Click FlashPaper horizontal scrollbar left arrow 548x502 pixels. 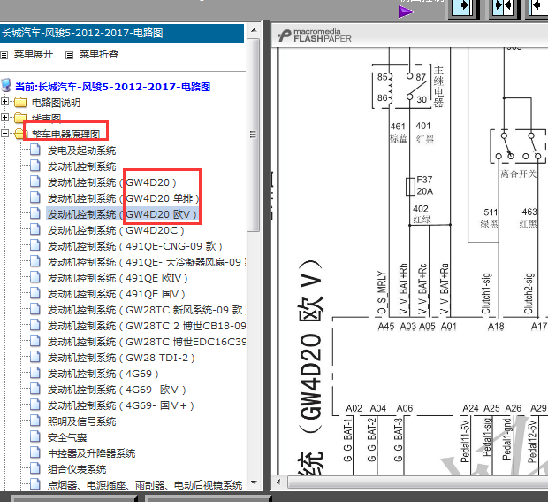(x=278, y=482)
